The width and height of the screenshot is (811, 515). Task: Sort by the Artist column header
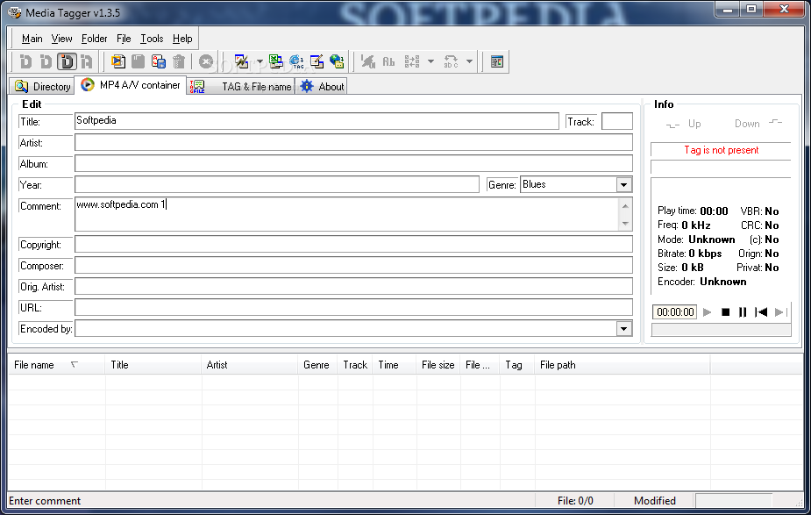pyautogui.click(x=249, y=365)
